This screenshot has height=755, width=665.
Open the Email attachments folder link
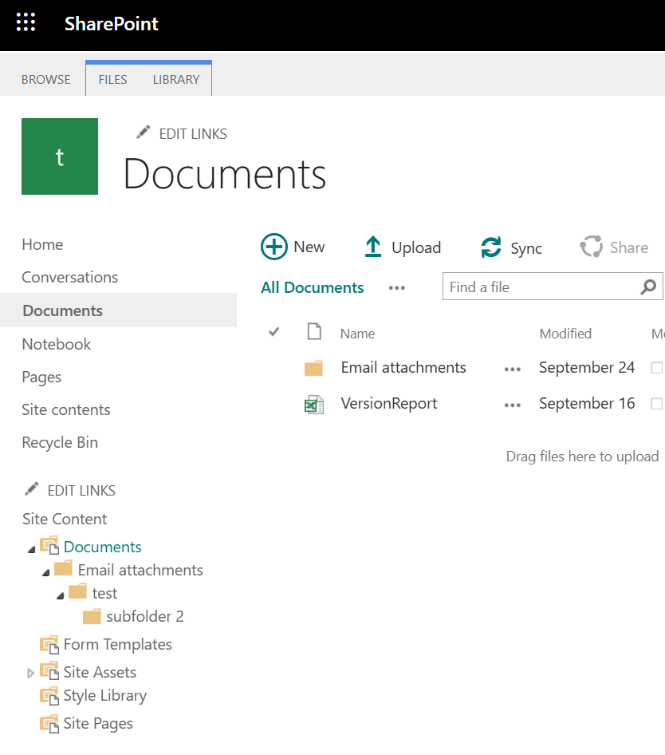[x=403, y=367]
